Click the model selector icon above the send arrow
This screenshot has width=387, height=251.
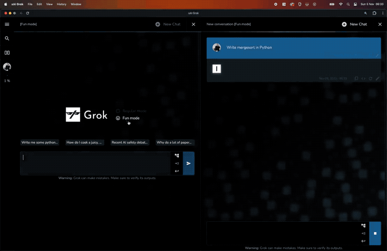point(176,156)
